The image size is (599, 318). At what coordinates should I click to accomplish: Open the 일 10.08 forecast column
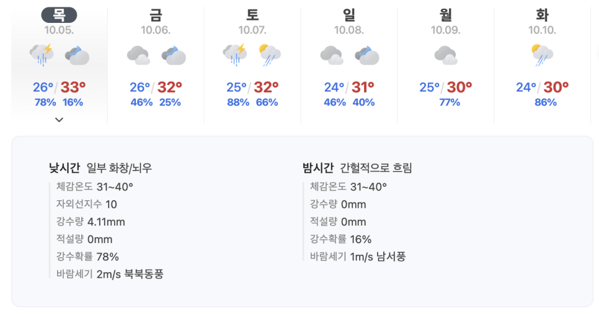tap(349, 65)
